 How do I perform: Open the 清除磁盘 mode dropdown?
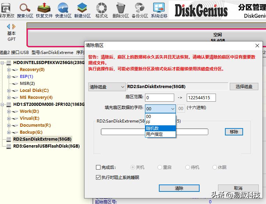pos(107,87)
